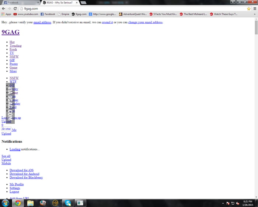Image resolution: width=258 pixels, height=207 pixels.
Task: Click Download for Blackberry
Action: coord(26,177)
